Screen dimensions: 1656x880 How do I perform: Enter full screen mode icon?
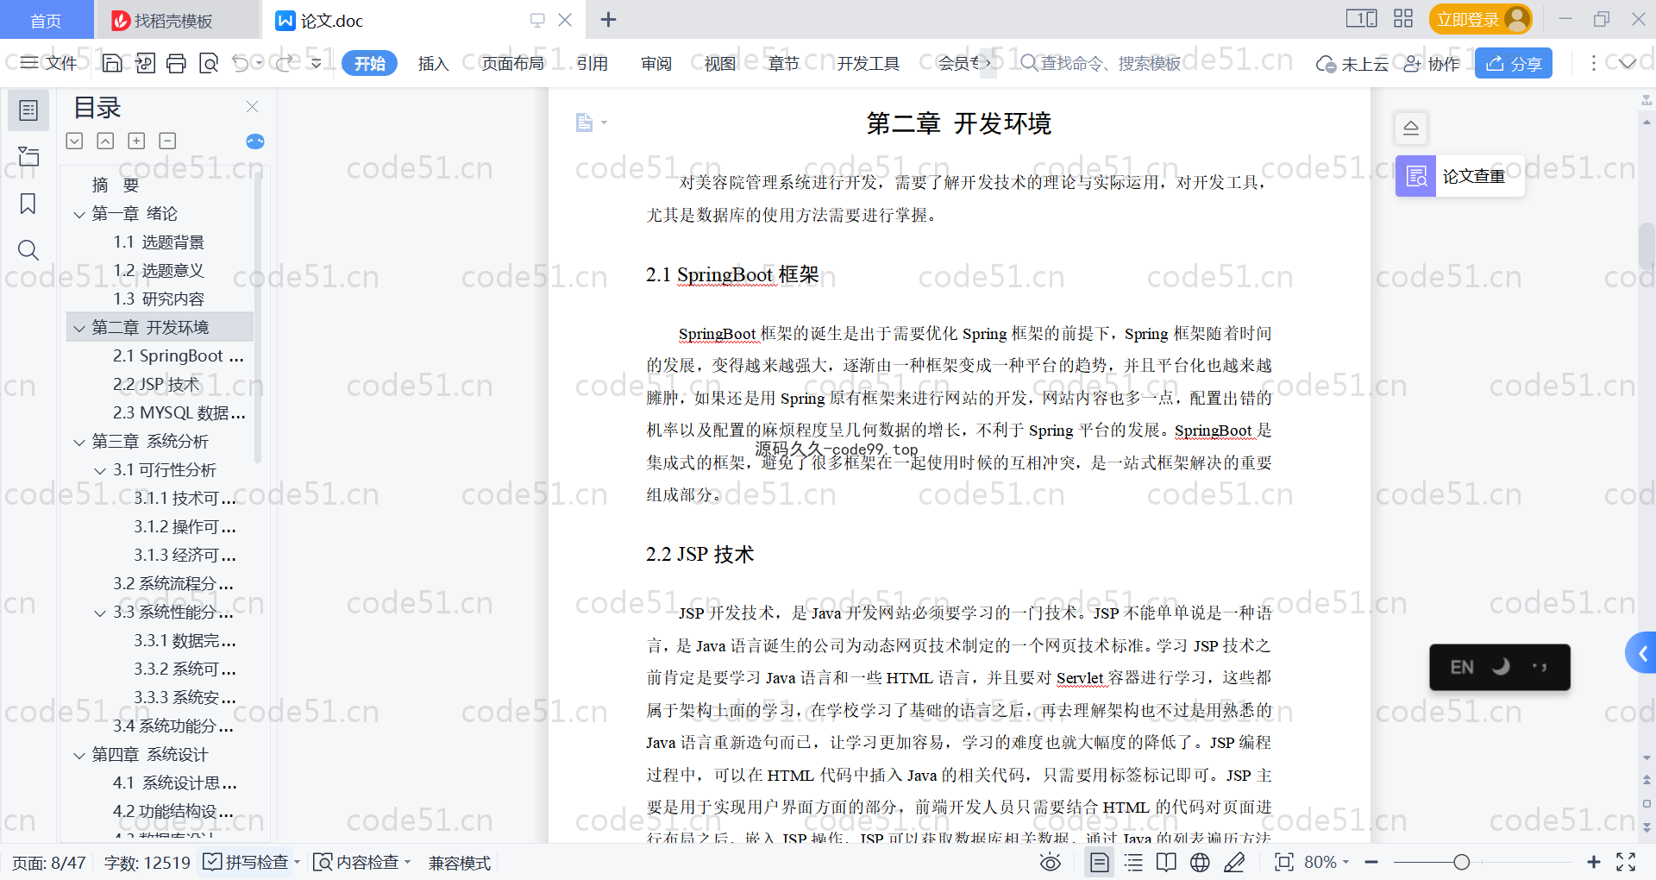tap(1626, 862)
